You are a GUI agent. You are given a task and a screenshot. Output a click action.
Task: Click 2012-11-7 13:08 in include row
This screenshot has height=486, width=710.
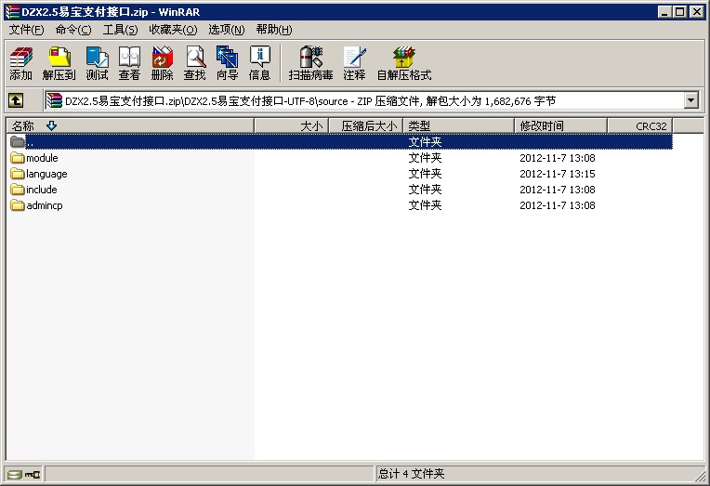(558, 190)
